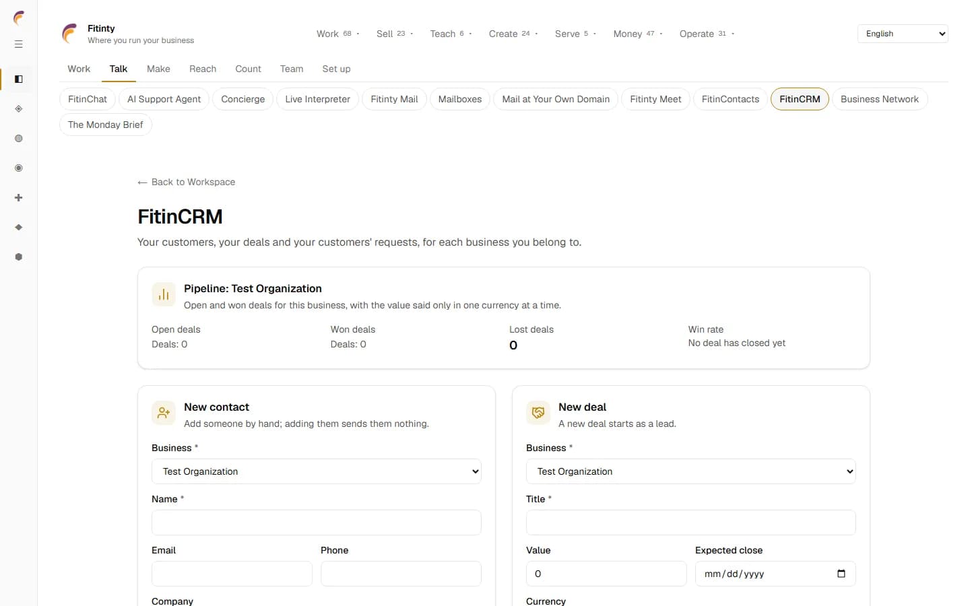This screenshot has height=606, width=970.
Task: Click the half-filled square sidebar icon
Action: [19, 79]
